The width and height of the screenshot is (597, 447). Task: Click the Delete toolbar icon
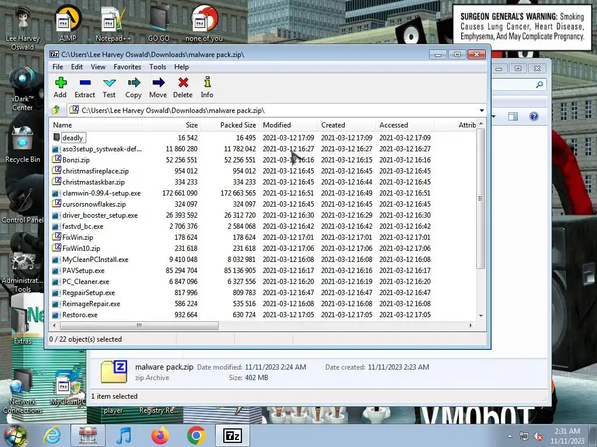coord(182,87)
